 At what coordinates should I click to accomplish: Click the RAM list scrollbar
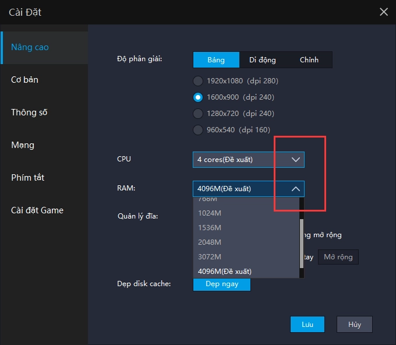coord(301,242)
